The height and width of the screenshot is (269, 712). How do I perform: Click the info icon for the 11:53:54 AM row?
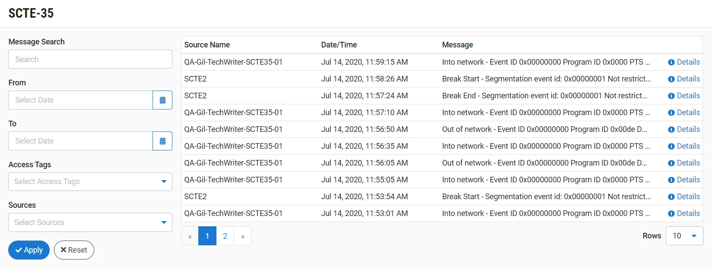pyautogui.click(x=671, y=197)
